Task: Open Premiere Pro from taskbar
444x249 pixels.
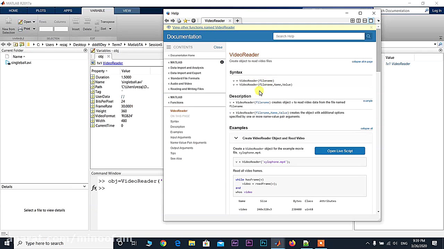Action: [x=249, y=243]
